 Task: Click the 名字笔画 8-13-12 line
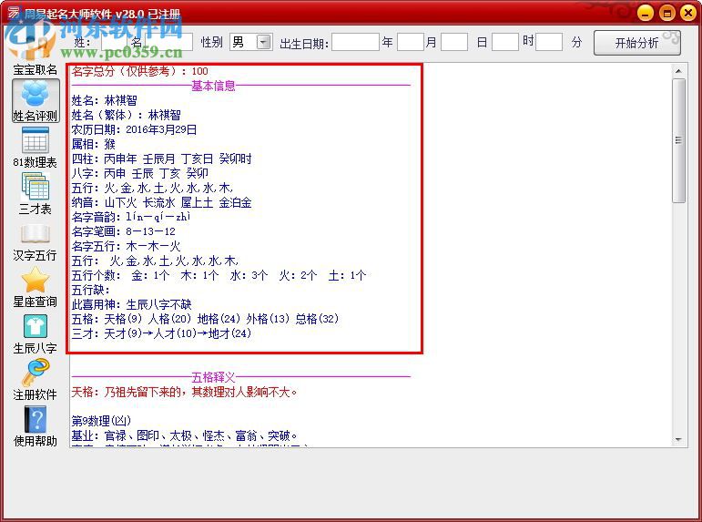click(x=124, y=231)
